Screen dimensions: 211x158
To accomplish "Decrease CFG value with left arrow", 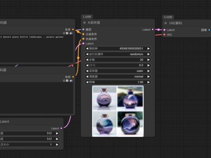I will (87, 65).
